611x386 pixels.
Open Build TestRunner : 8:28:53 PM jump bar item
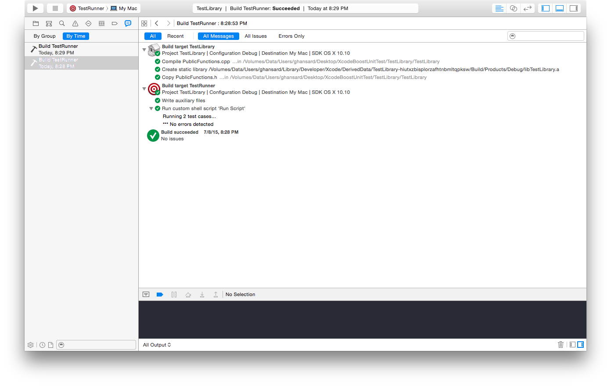point(212,23)
